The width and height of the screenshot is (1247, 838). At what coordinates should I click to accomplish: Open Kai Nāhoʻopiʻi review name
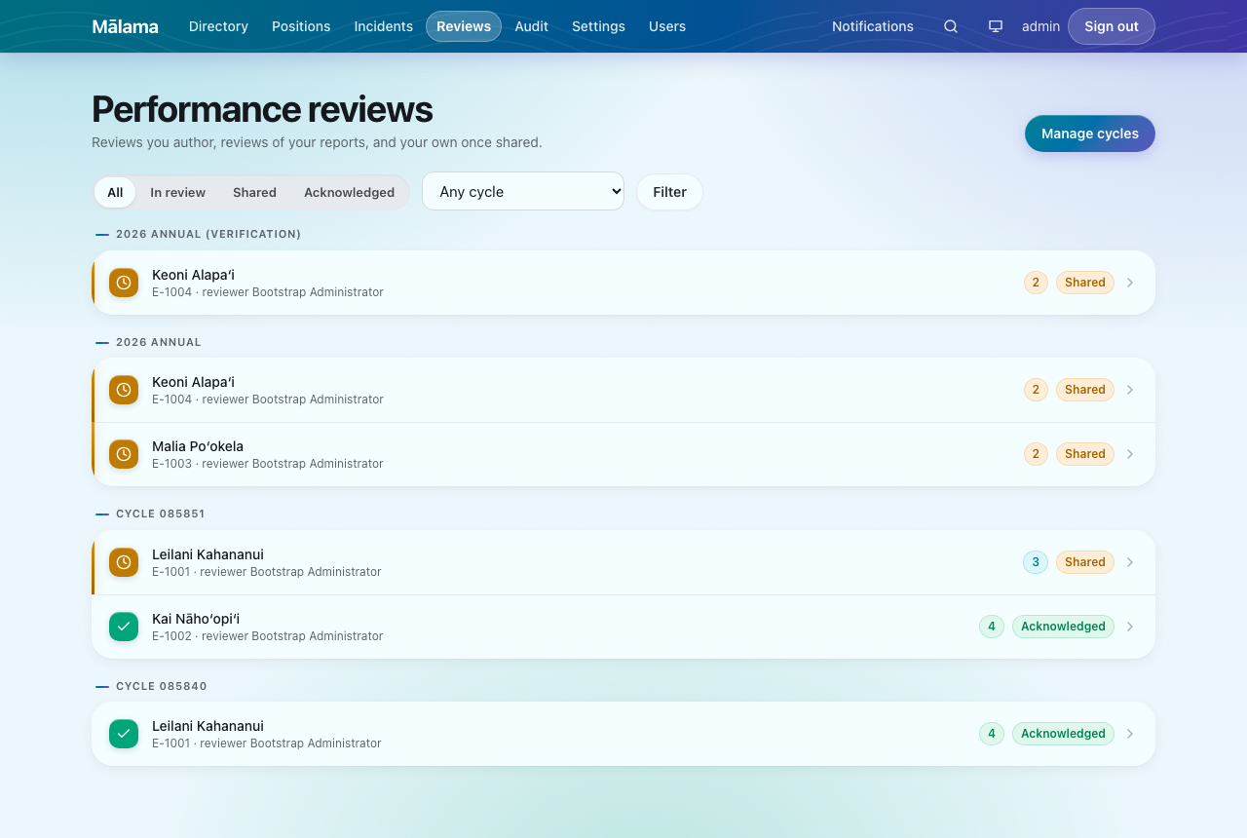(196, 619)
